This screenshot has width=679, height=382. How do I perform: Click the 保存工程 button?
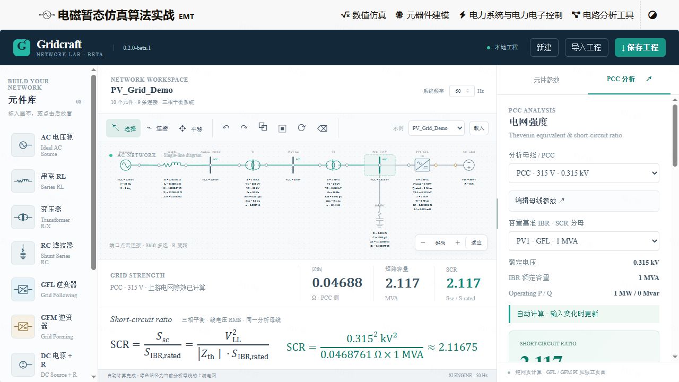pyautogui.click(x=640, y=47)
